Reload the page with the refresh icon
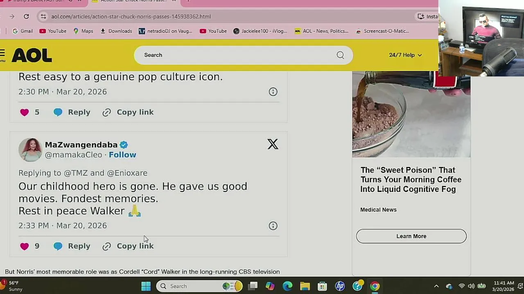This screenshot has width=524, height=294. (x=26, y=16)
